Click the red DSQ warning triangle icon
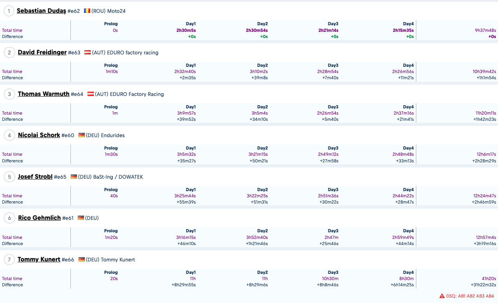The width and height of the screenshot is (498, 303). (x=442, y=296)
